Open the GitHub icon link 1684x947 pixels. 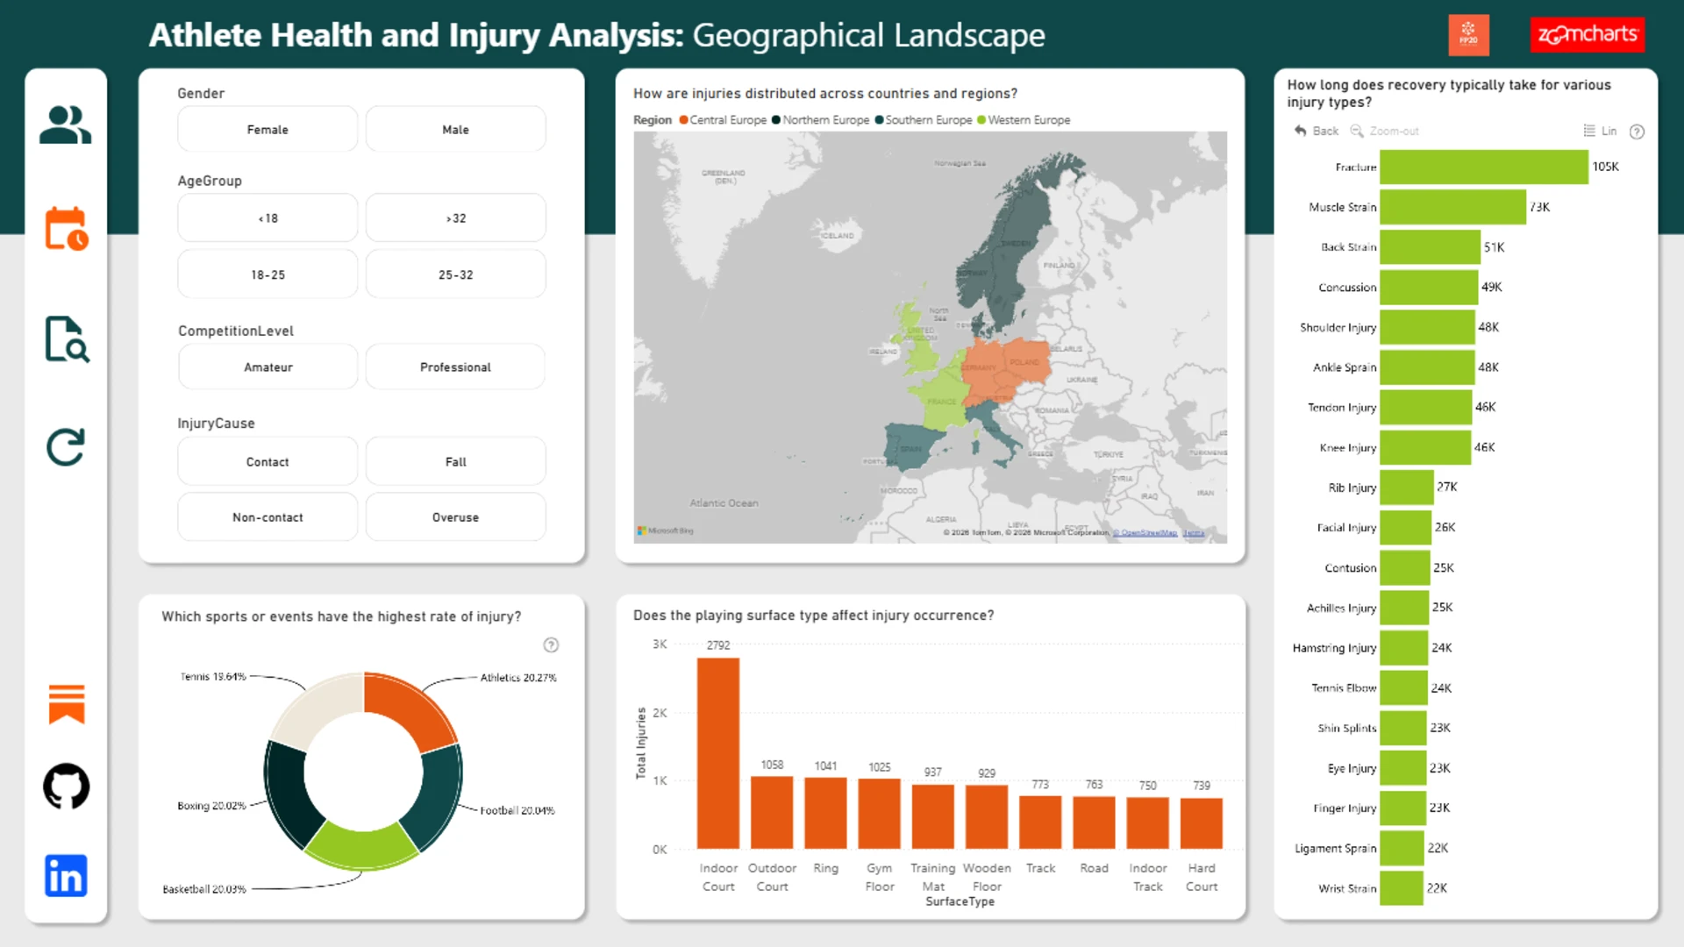(x=67, y=787)
